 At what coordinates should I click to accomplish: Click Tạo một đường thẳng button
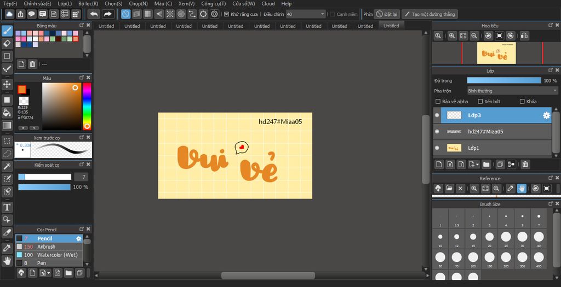tap(430, 14)
